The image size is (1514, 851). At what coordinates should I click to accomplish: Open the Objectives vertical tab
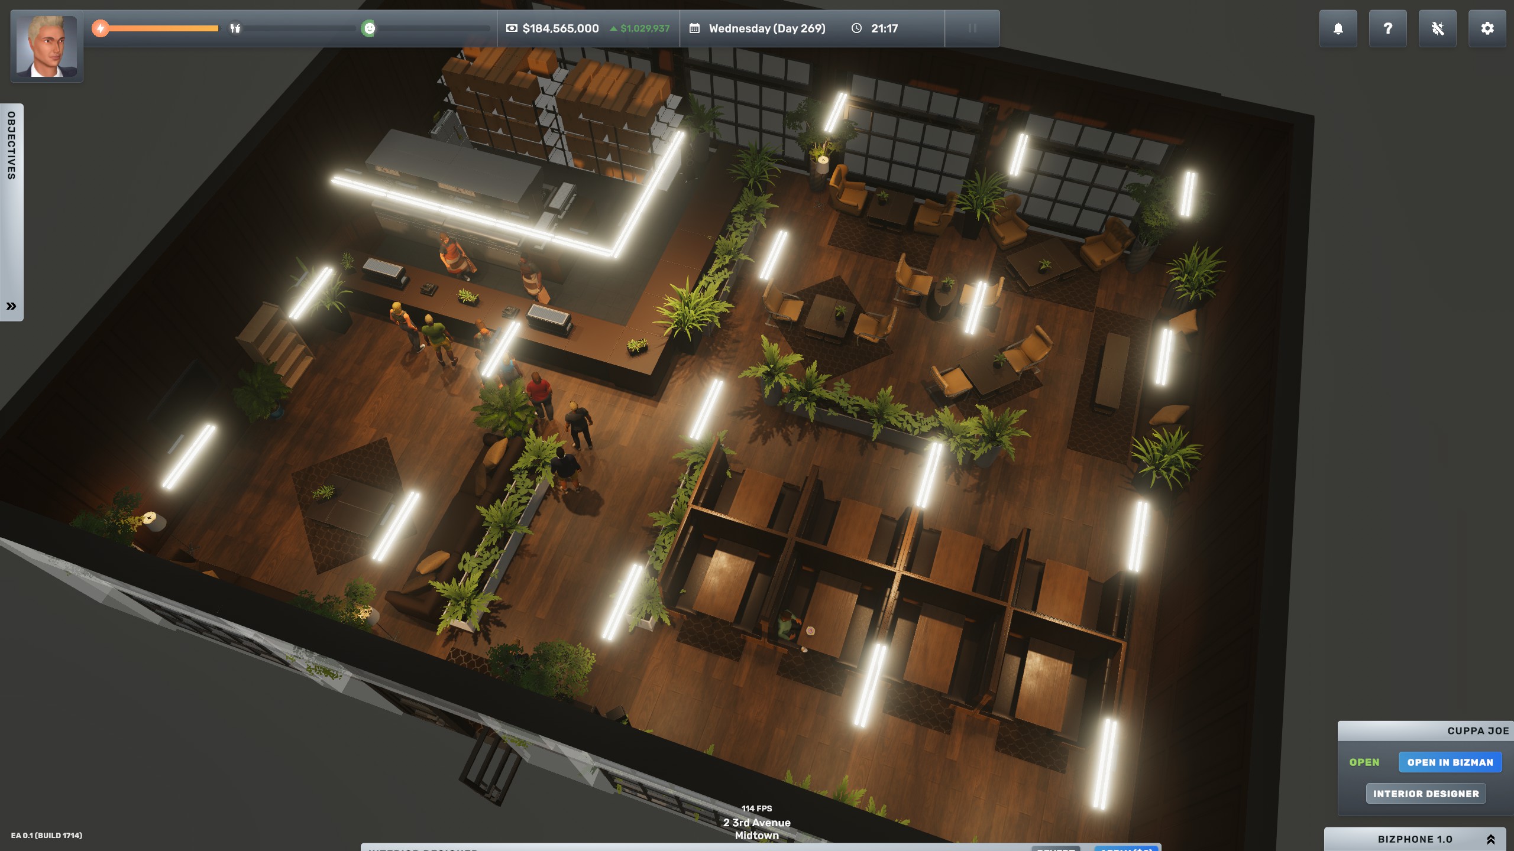tap(11, 146)
